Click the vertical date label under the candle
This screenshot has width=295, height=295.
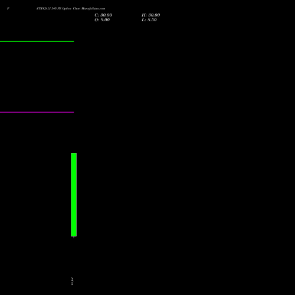coord(72,281)
